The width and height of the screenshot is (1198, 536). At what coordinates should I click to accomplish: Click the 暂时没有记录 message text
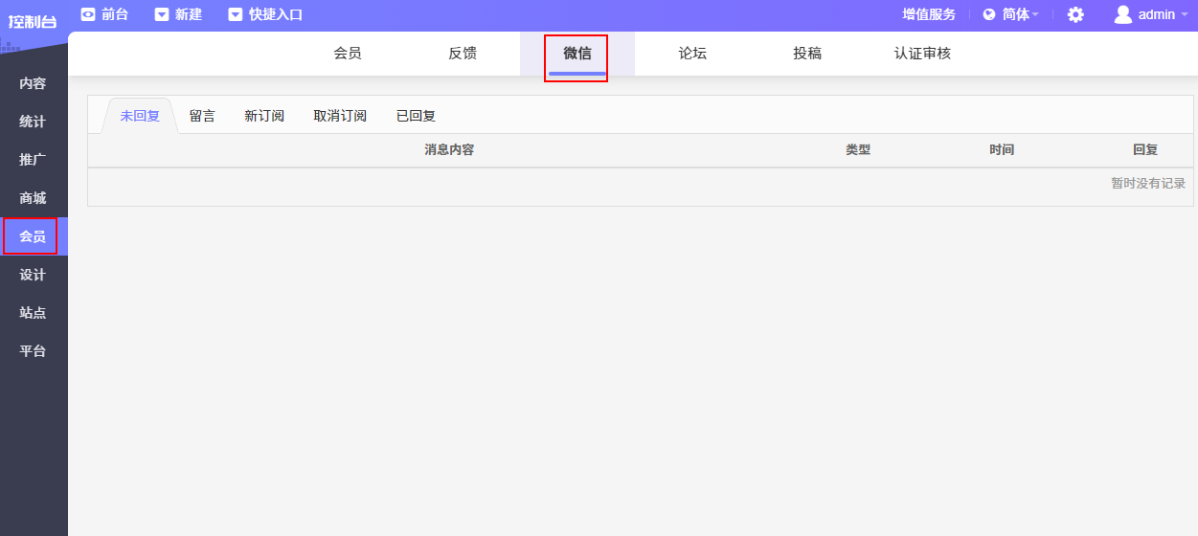click(x=1148, y=184)
